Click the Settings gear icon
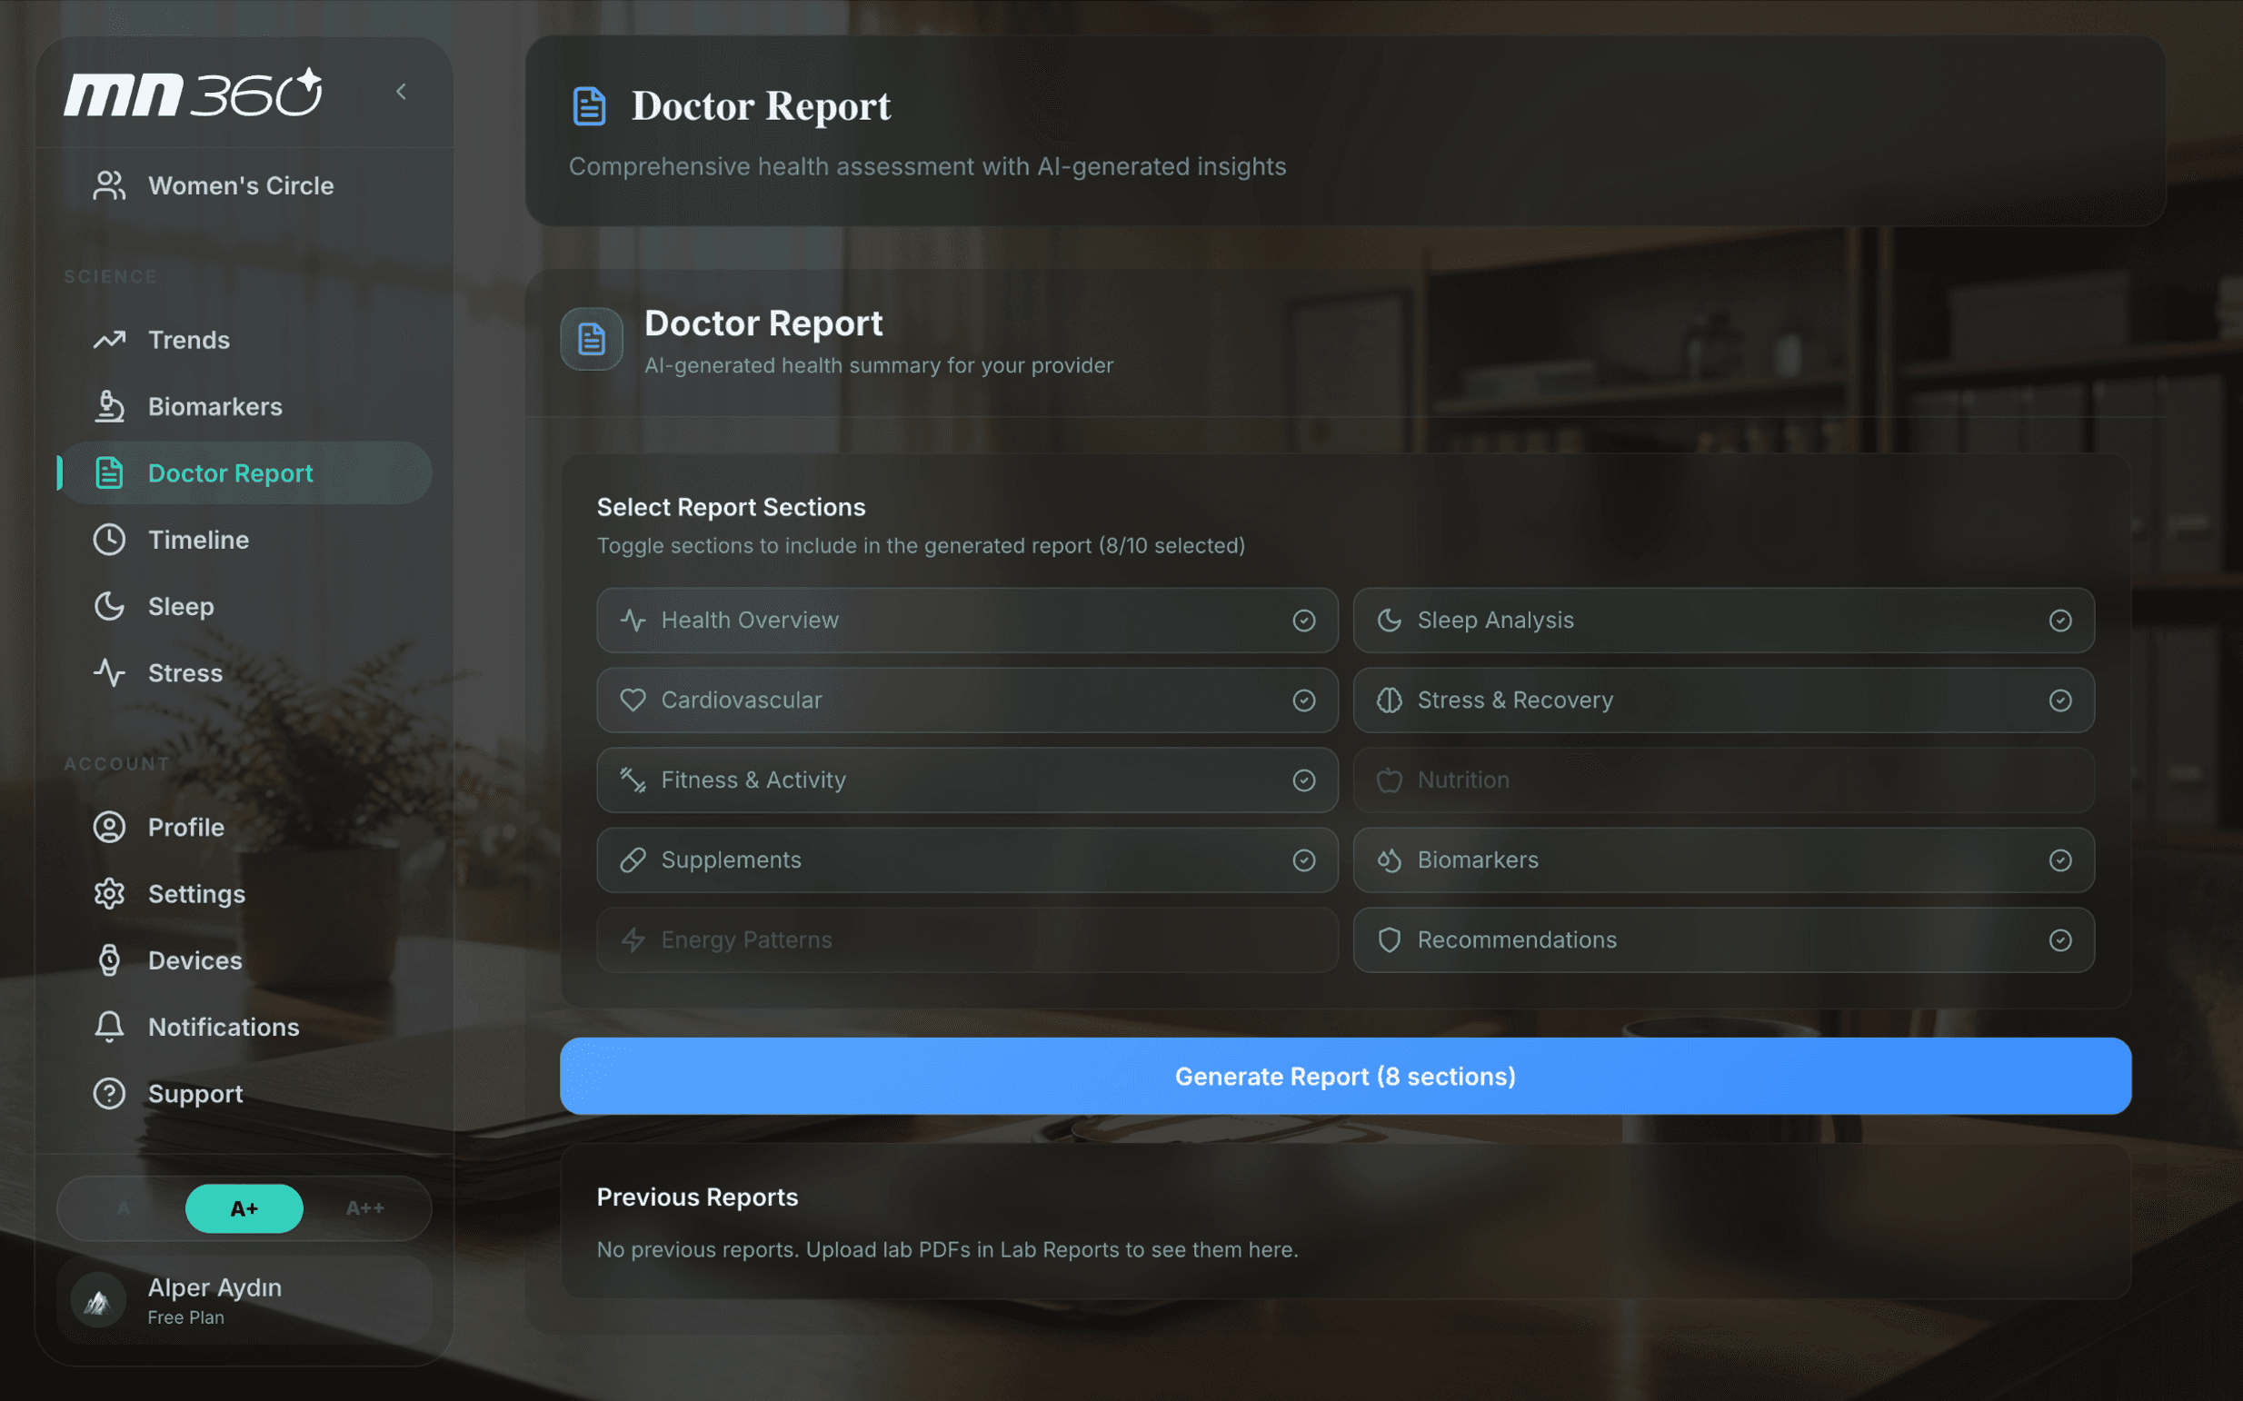 (x=109, y=894)
